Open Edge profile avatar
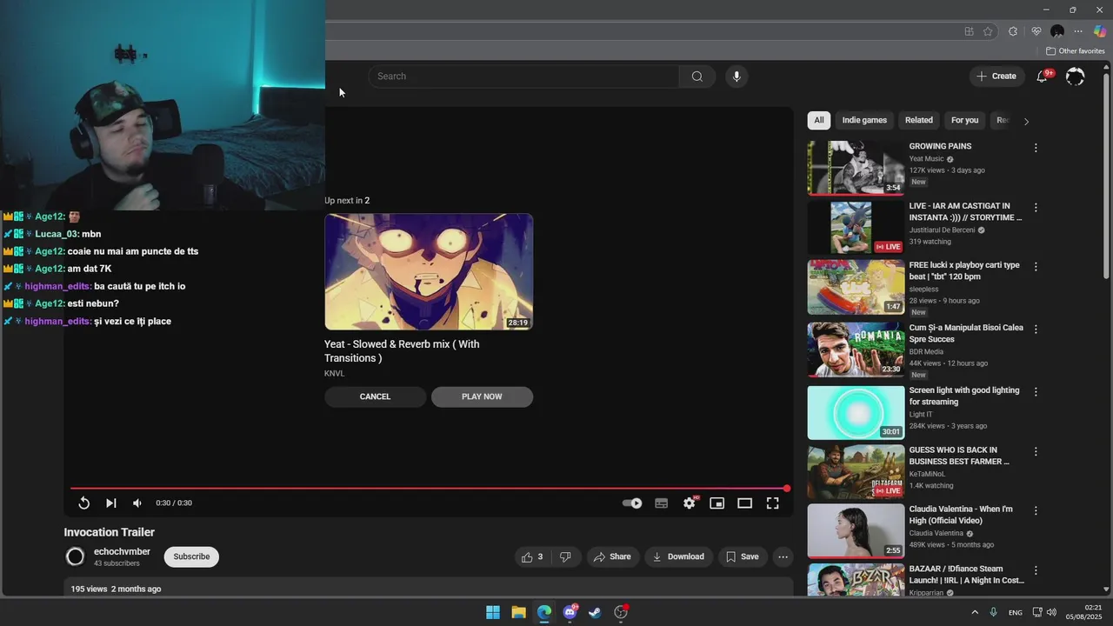The height and width of the screenshot is (626, 1113). click(x=1057, y=31)
